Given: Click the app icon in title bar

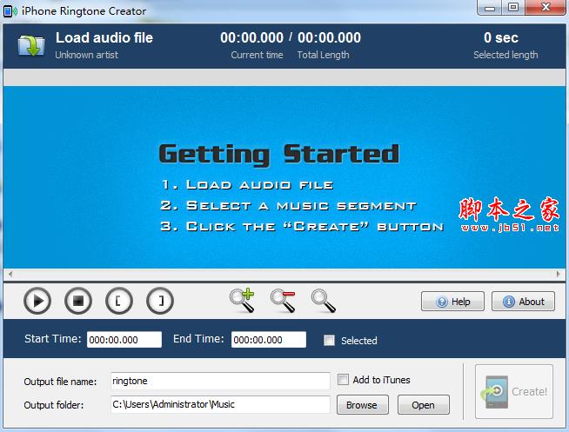Looking at the screenshot, I should click(10, 11).
